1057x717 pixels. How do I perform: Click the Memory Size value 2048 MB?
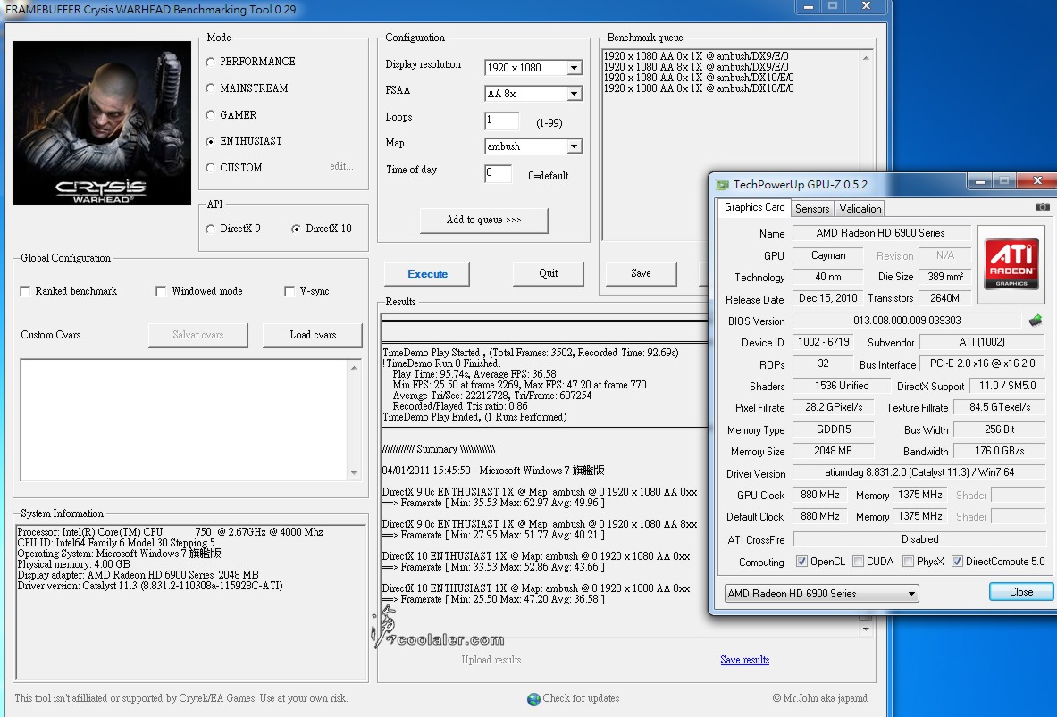click(834, 452)
